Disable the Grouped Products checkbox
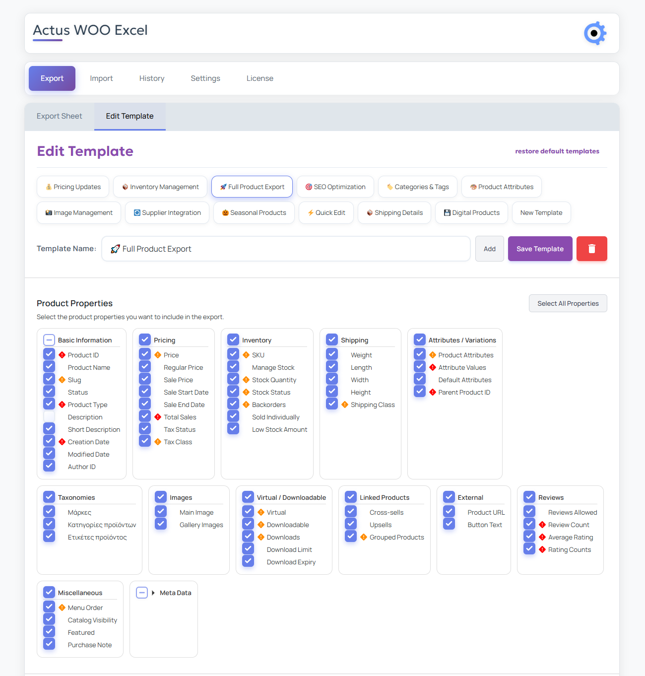This screenshot has height=676, width=645. [x=351, y=536]
